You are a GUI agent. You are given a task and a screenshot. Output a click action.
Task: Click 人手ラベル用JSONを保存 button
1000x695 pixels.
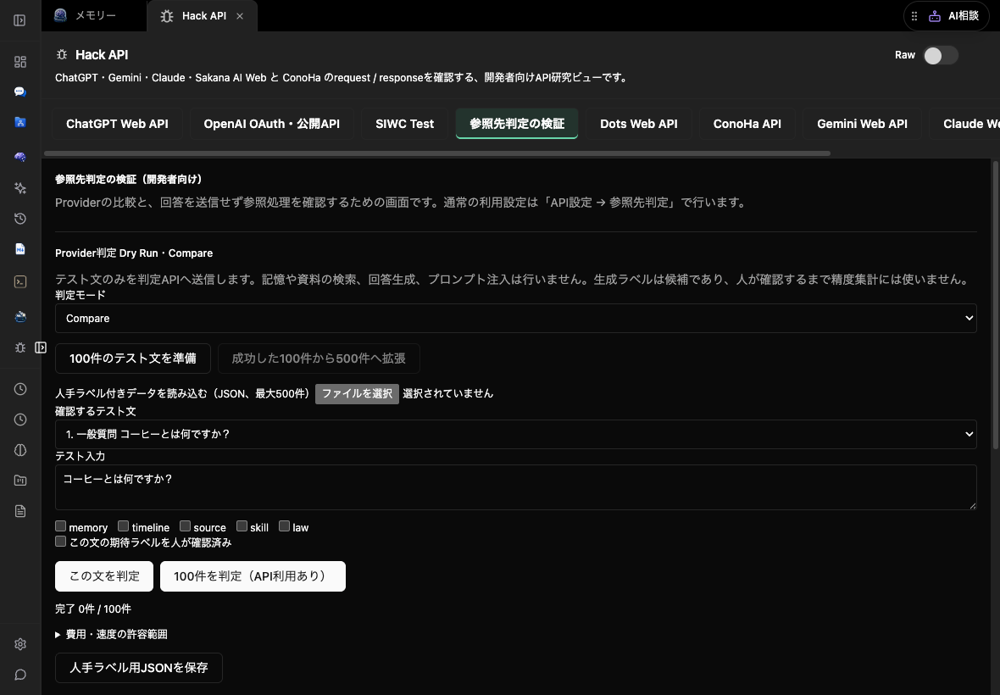pyautogui.click(x=138, y=668)
